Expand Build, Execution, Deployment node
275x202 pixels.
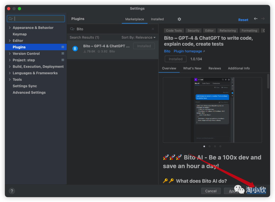click(x=10, y=67)
